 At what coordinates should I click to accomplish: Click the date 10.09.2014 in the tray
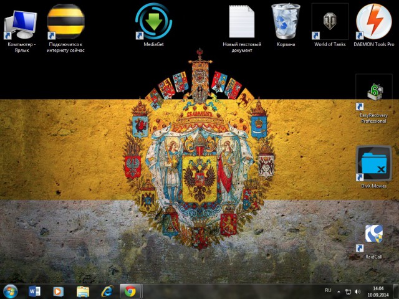(378, 295)
